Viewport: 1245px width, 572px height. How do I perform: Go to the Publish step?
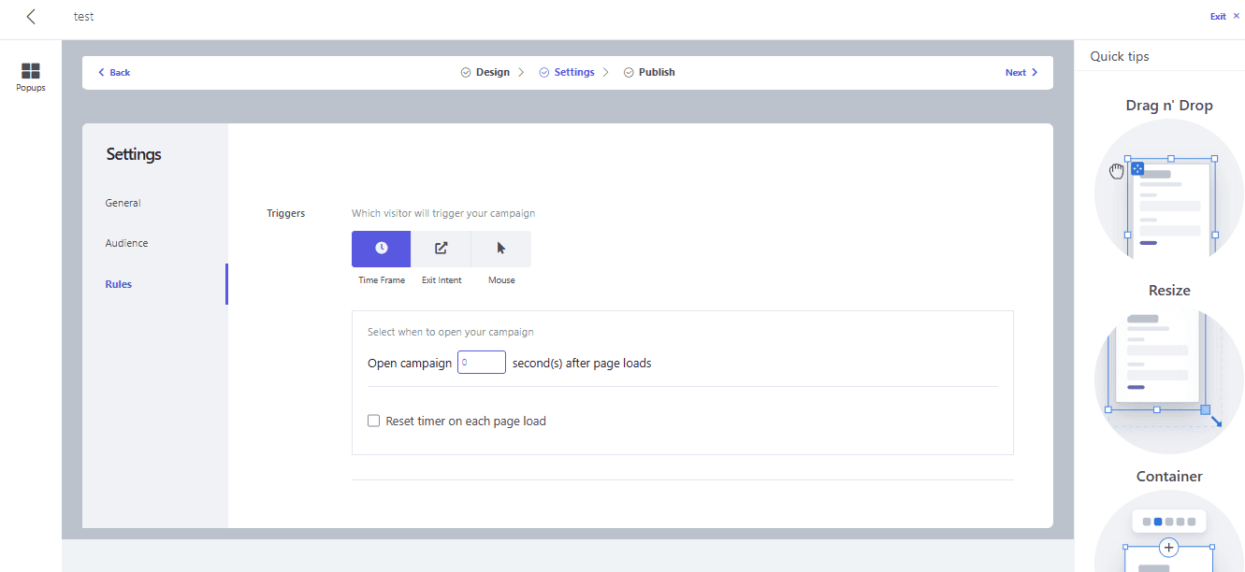[657, 73]
